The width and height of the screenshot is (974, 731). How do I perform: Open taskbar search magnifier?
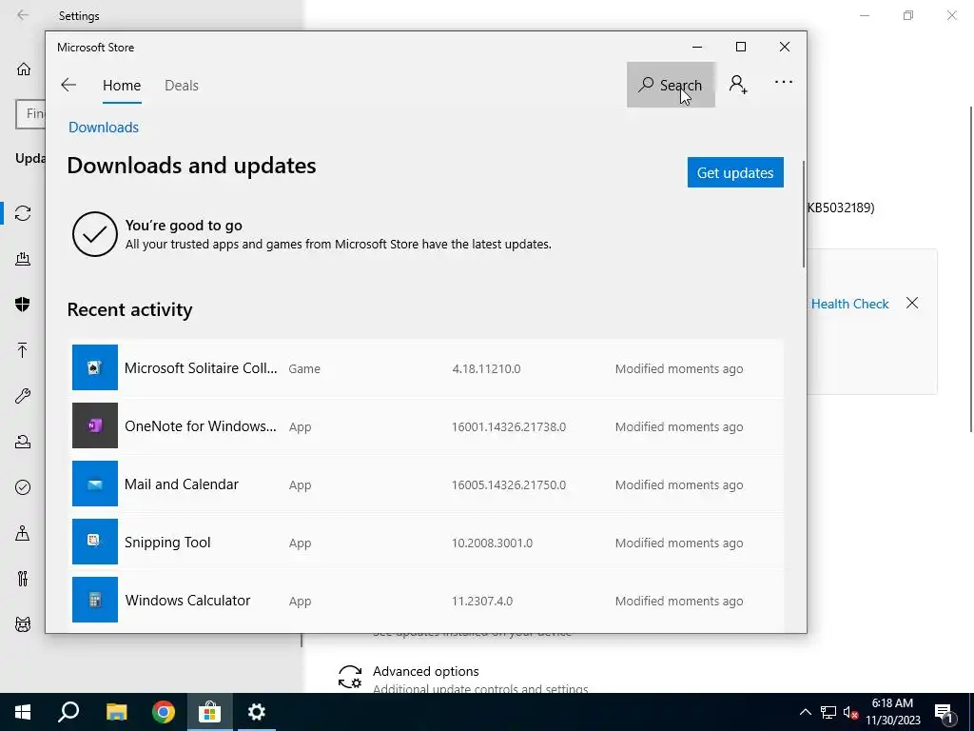(68, 712)
